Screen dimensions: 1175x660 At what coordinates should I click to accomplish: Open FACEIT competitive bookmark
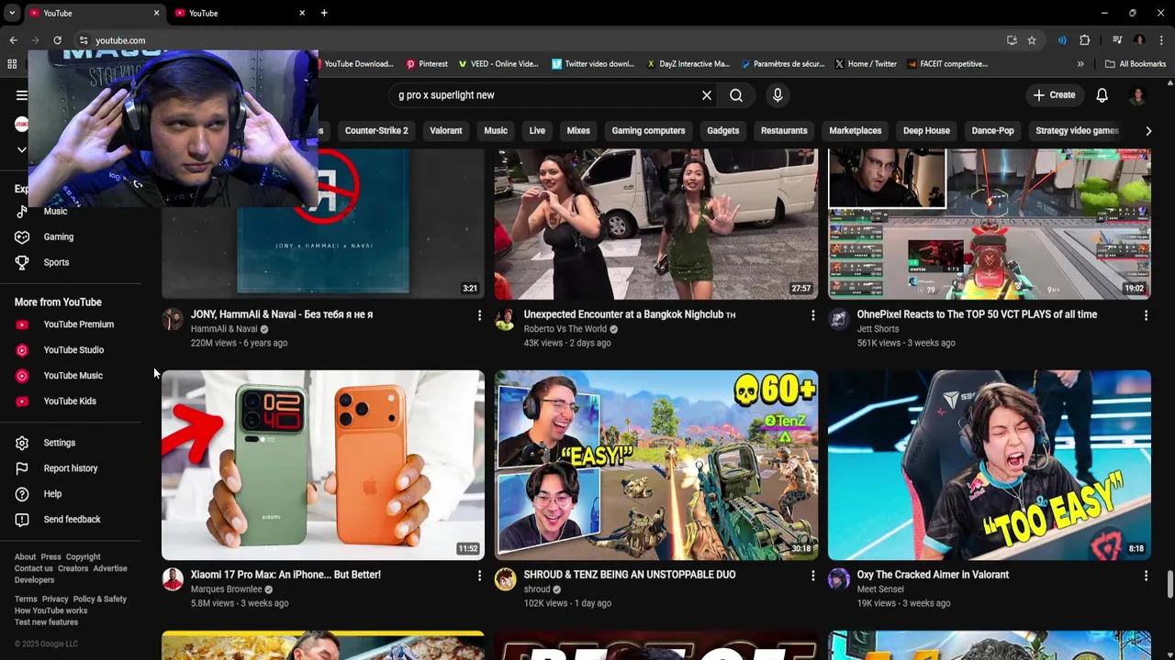[x=946, y=64]
